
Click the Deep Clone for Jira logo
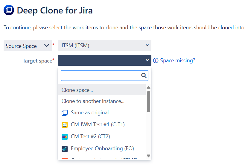[x=9, y=10]
